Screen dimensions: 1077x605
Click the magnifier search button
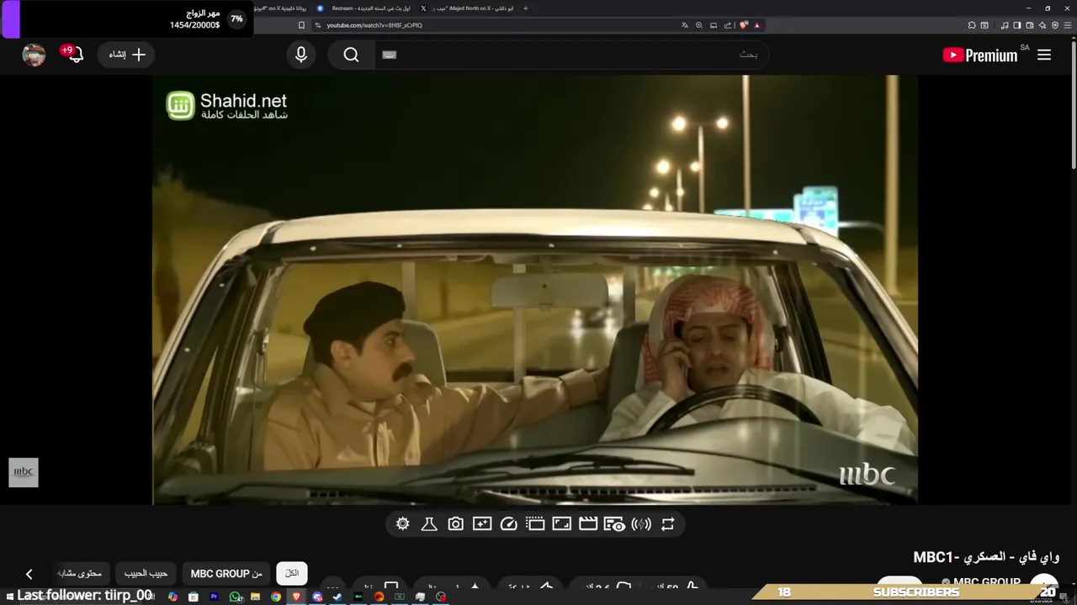(x=352, y=55)
